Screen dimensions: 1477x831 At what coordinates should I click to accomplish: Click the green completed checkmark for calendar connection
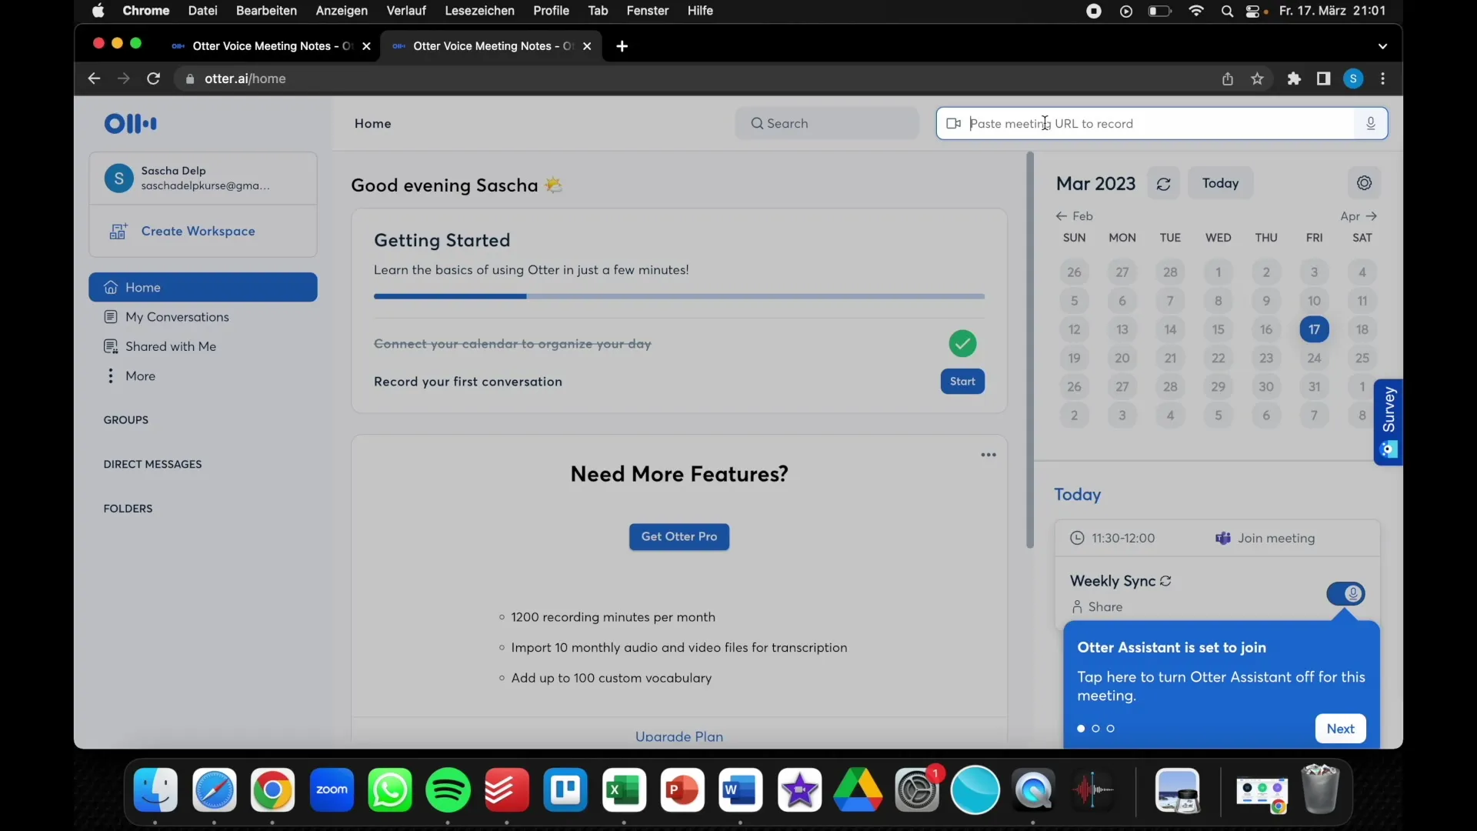coord(962,343)
